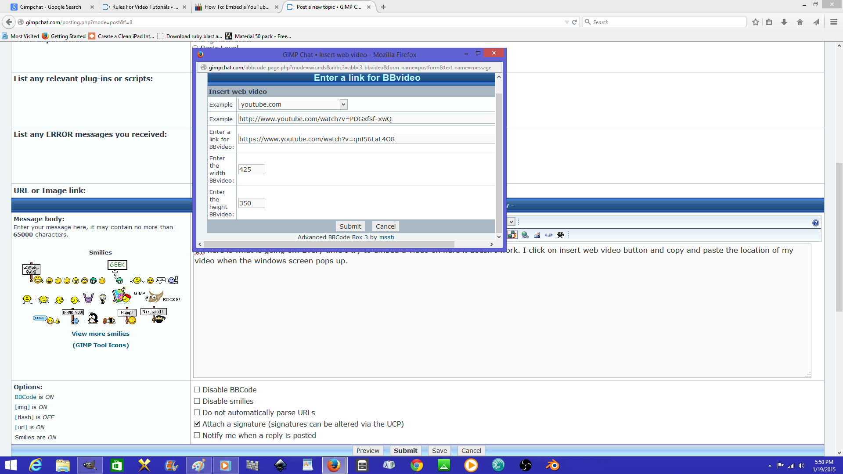Click the browser back arrow button
Screen dimensions: 843x474
(9, 22)
